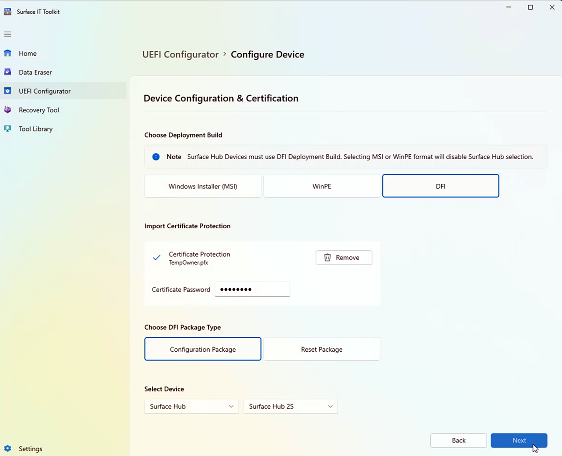Launch the Recovery Tool
562x456 pixels.
tap(39, 110)
